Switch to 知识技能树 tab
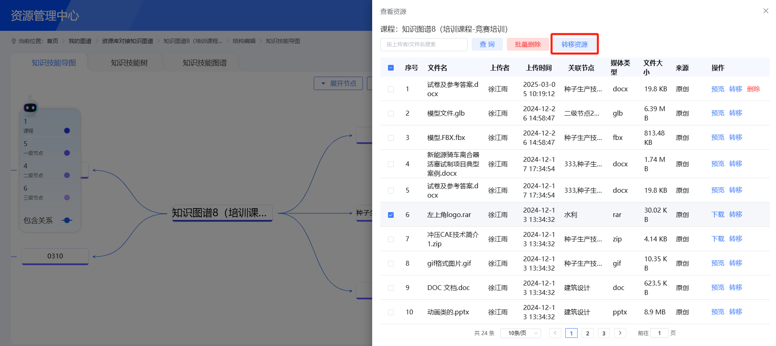Screen dimensions: 776x346 pyautogui.click(x=129, y=63)
